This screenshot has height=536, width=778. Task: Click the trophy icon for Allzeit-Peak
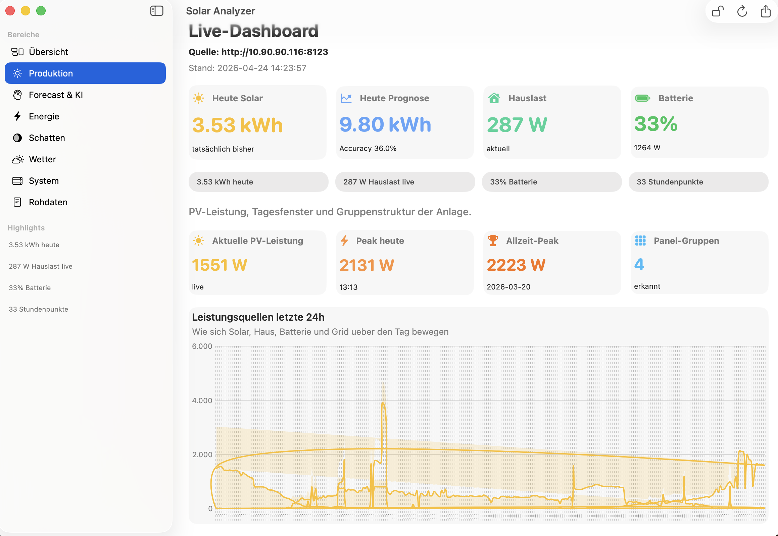coord(493,240)
